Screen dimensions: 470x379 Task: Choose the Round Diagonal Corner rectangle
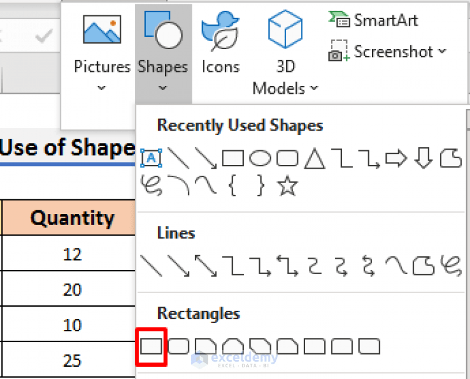tap(369, 346)
